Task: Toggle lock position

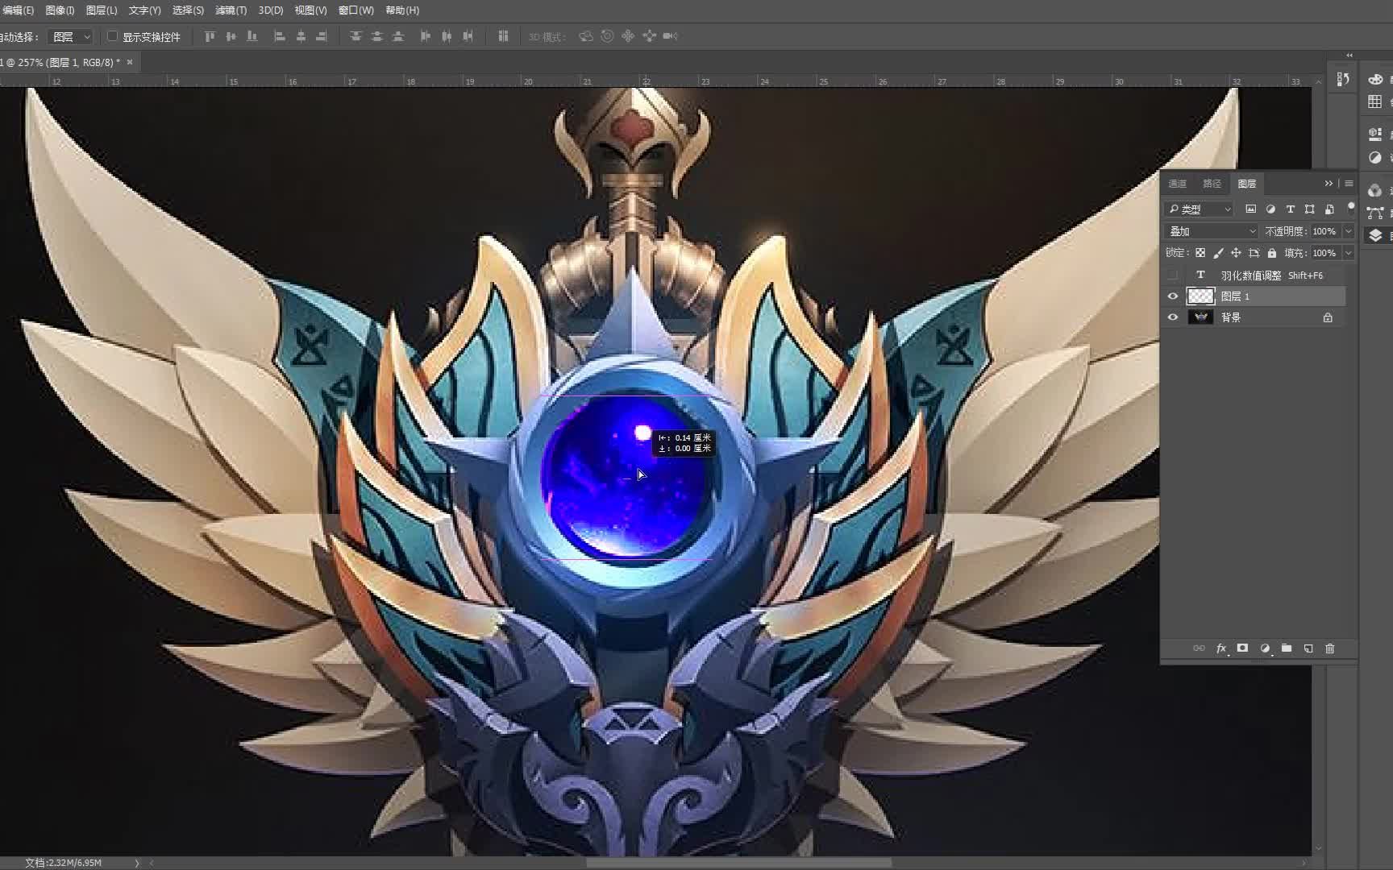Action: (x=1236, y=253)
